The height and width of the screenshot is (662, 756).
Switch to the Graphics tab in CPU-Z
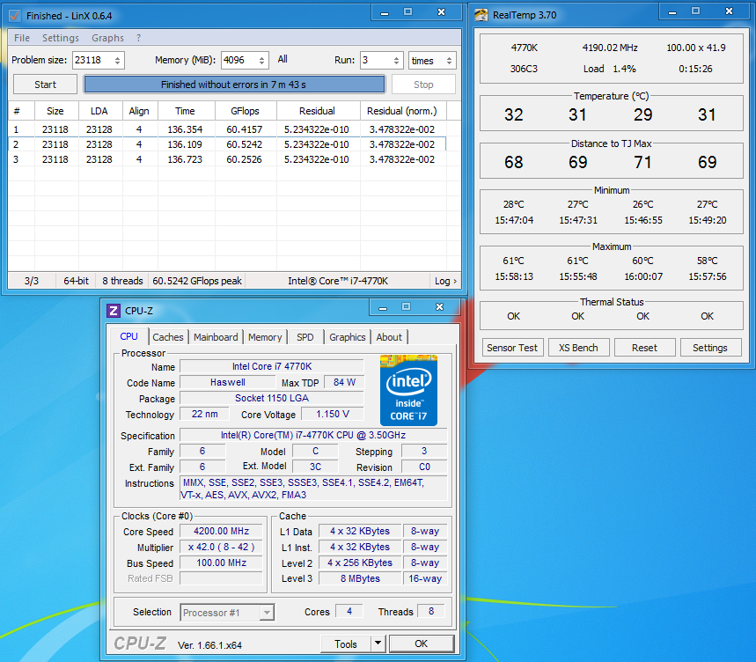[x=347, y=337]
